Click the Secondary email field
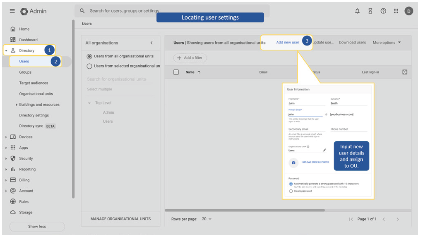This screenshot has width=421, height=238. click(307, 129)
